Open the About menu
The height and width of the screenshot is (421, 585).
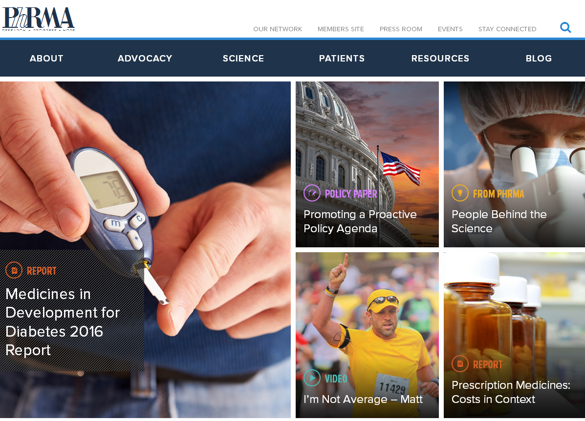pyautogui.click(x=46, y=58)
